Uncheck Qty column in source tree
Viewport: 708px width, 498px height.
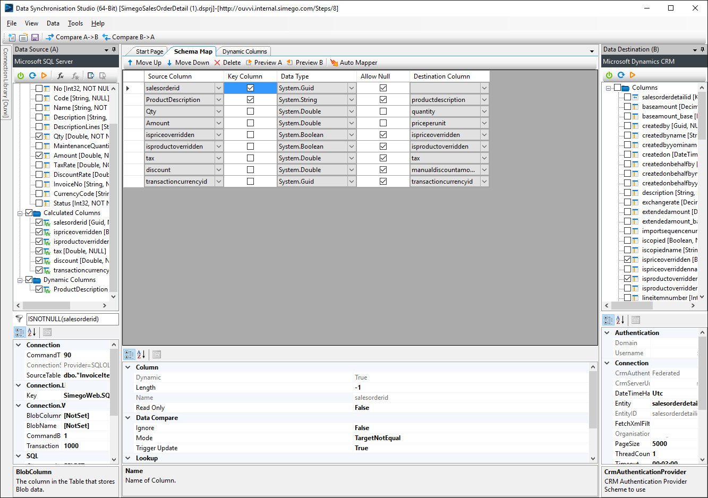pos(39,136)
